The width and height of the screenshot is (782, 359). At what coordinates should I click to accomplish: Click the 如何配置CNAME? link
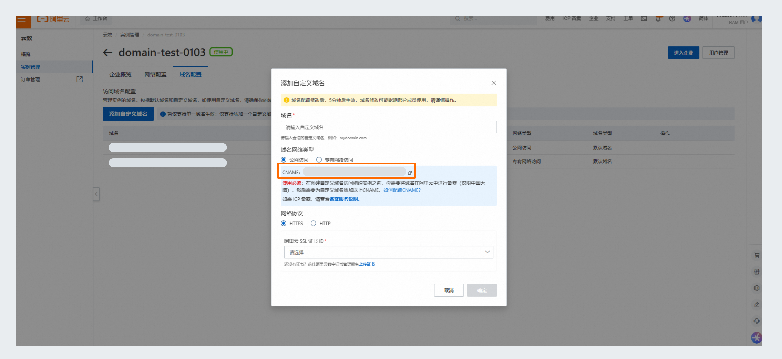pyautogui.click(x=402, y=190)
